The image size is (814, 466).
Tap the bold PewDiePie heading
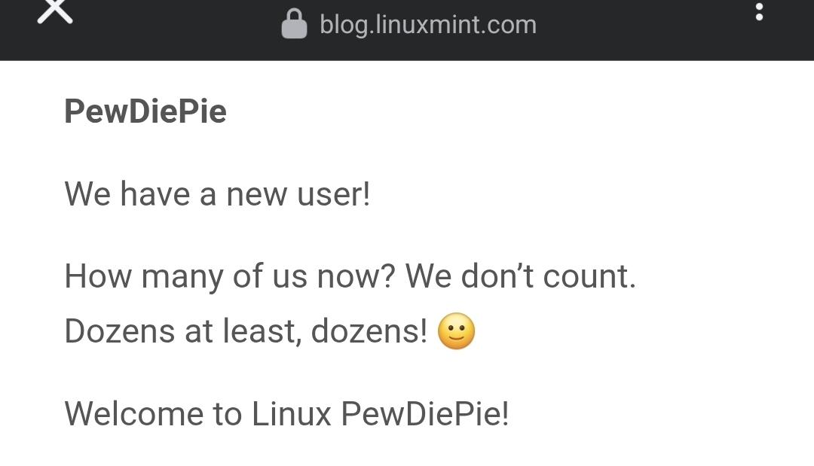pos(145,111)
